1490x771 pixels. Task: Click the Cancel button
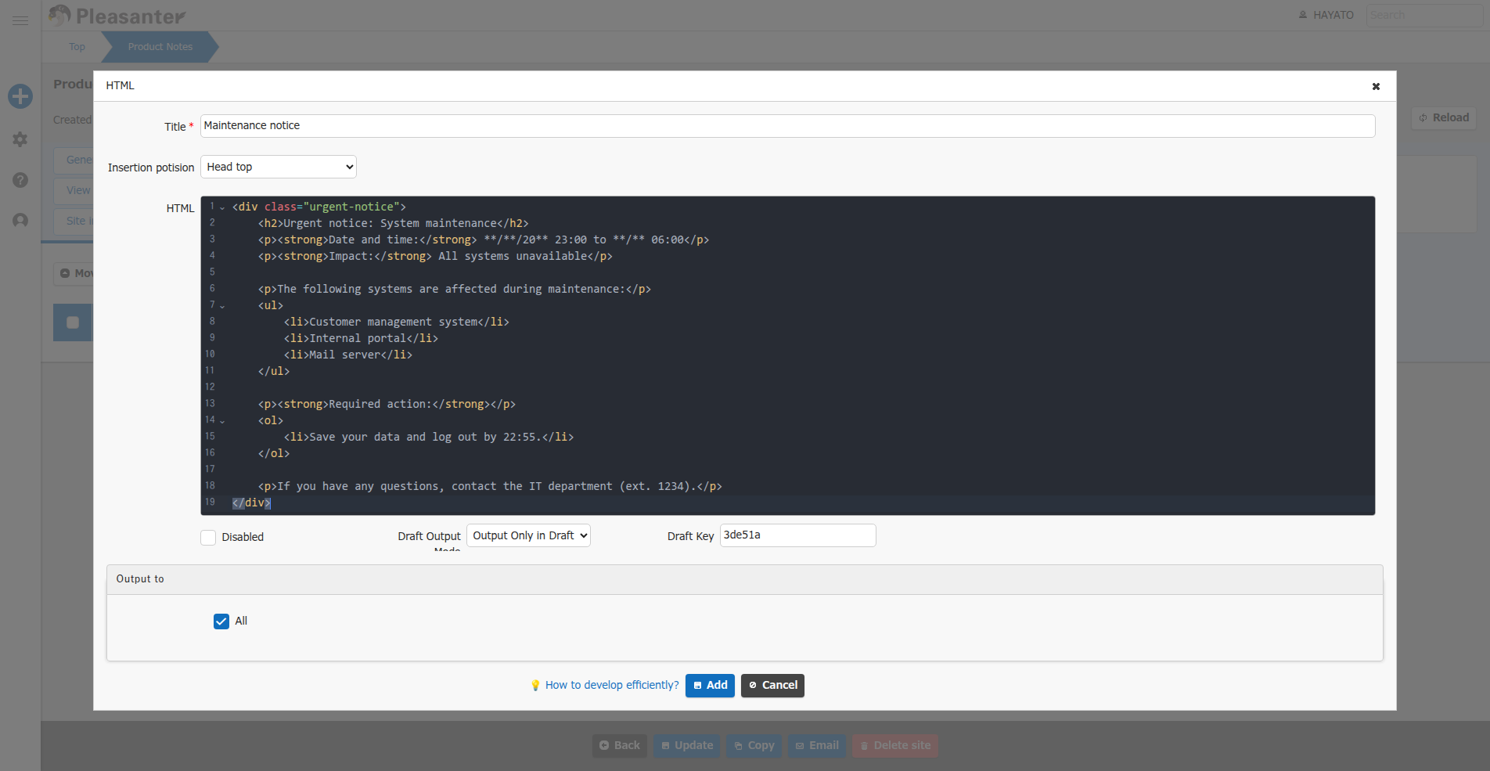click(x=772, y=686)
